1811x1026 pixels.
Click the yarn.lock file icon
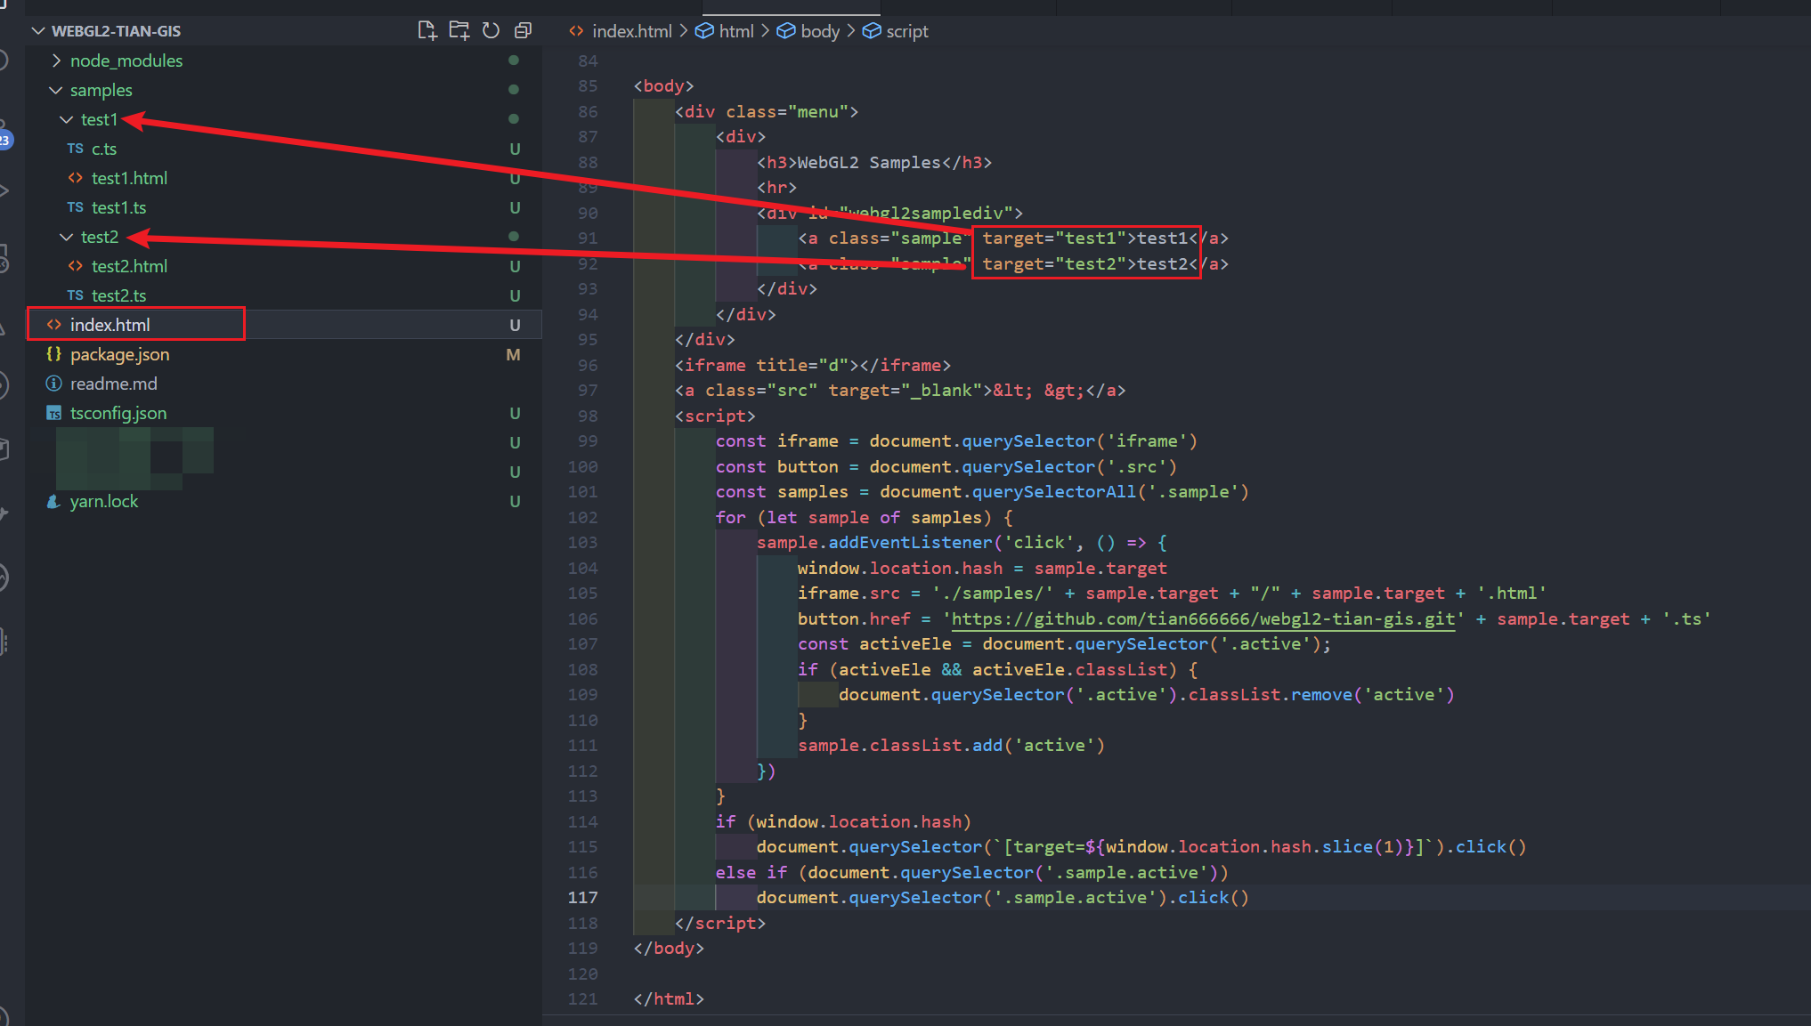click(54, 501)
